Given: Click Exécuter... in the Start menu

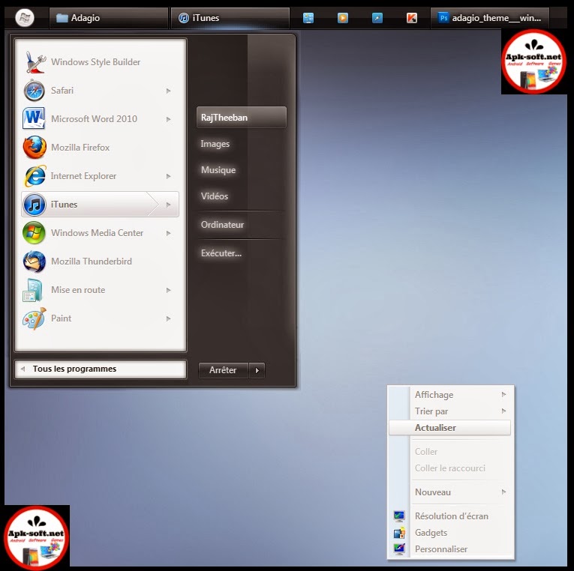Looking at the screenshot, I should pos(221,253).
